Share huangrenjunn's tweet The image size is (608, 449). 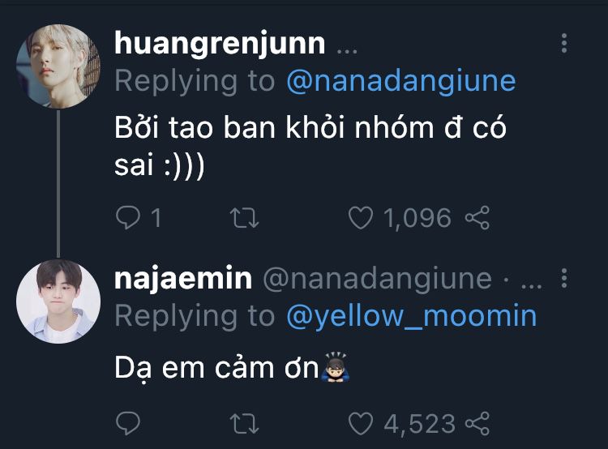click(477, 217)
